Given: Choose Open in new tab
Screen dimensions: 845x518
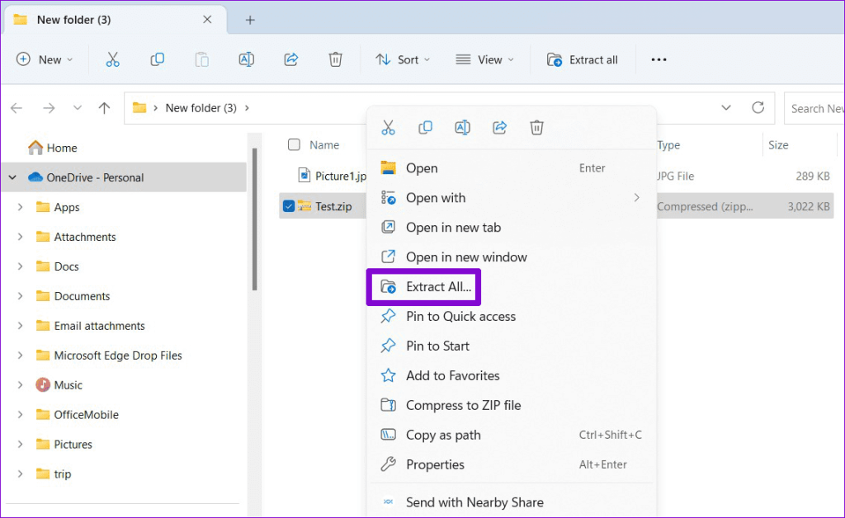Looking at the screenshot, I should coord(512,227).
